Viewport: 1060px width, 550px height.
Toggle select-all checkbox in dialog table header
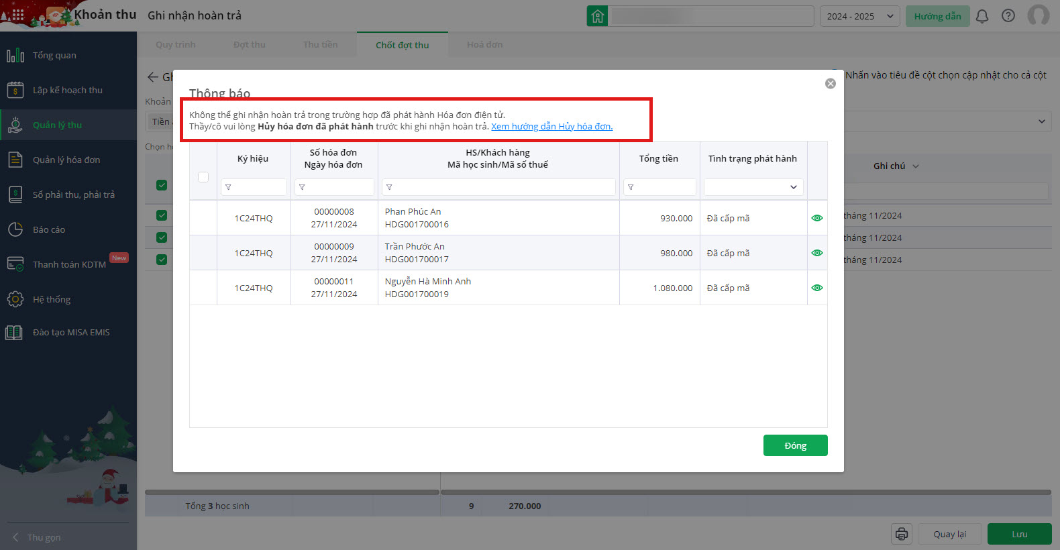coord(203,177)
